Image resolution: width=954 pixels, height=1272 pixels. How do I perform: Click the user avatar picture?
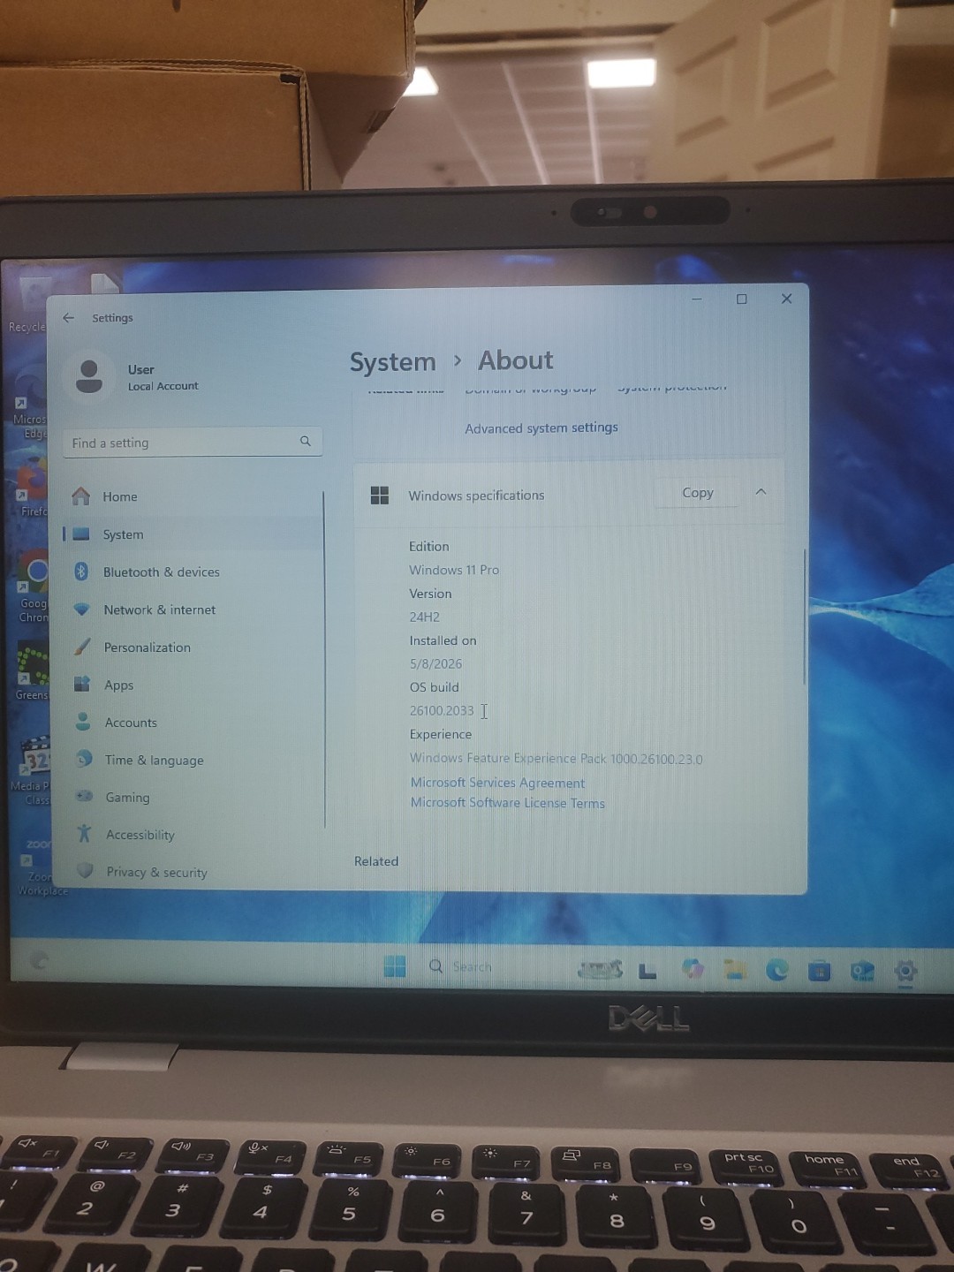(x=89, y=376)
